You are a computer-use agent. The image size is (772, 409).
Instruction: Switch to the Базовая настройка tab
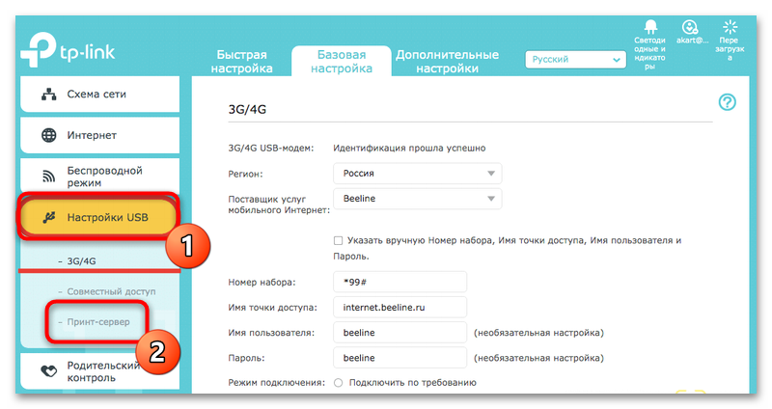[342, 62]
